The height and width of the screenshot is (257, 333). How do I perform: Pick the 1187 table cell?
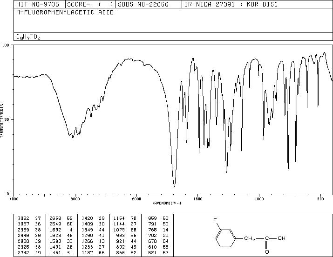tap(87, 252)
